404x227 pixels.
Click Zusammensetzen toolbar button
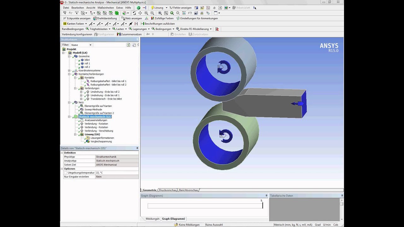[129, 34]
